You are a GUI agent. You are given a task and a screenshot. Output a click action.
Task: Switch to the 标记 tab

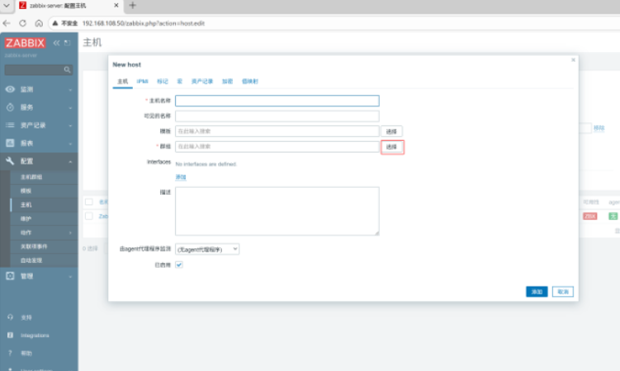[163, 82]
